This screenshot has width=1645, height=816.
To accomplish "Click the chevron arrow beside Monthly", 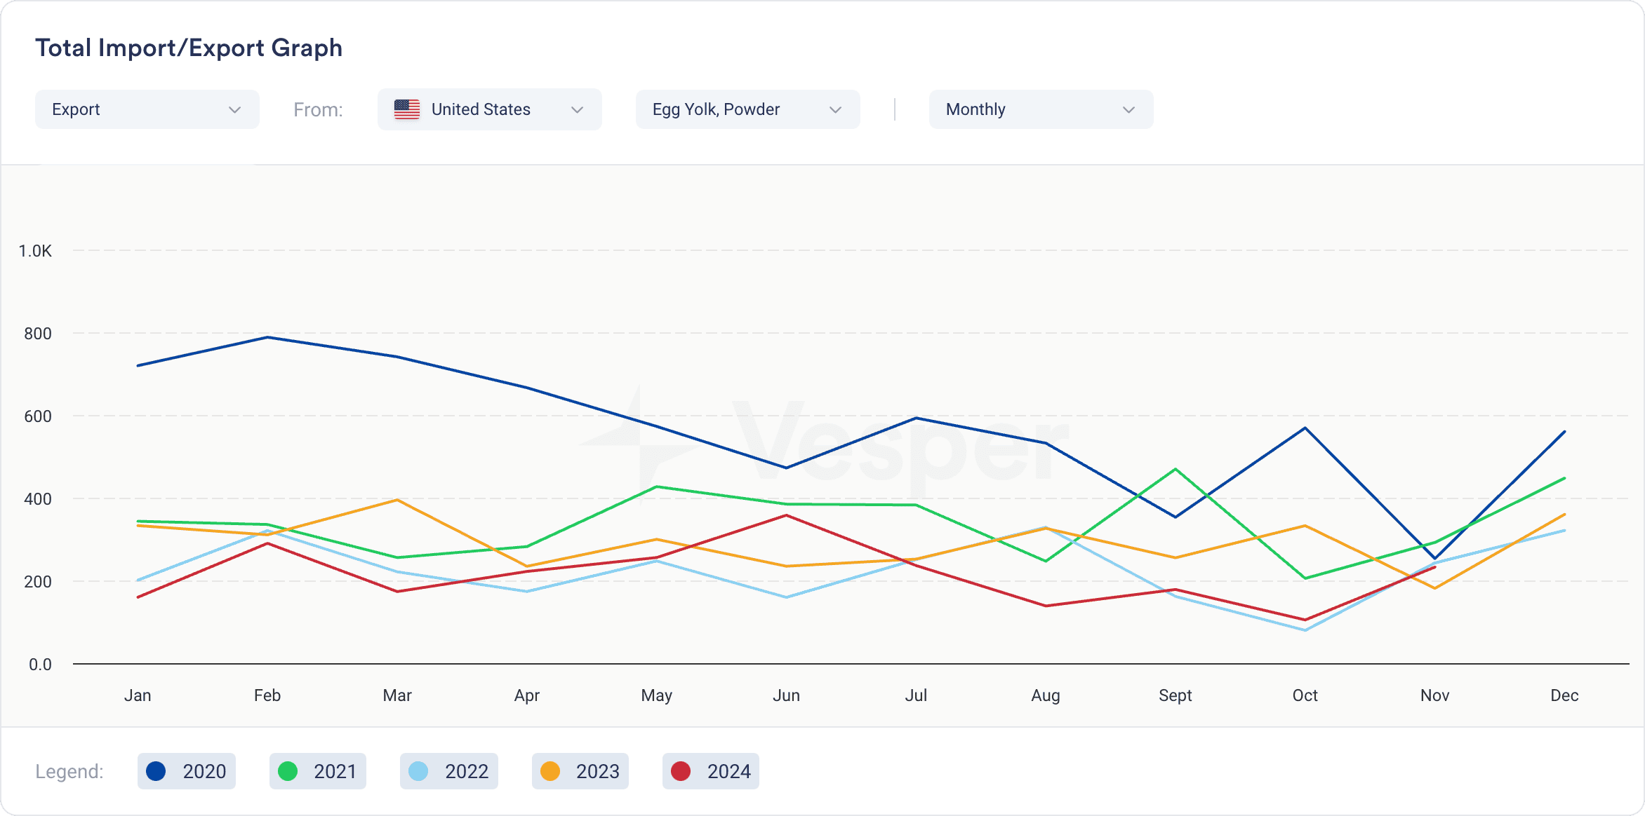I will pos(1128,110).
